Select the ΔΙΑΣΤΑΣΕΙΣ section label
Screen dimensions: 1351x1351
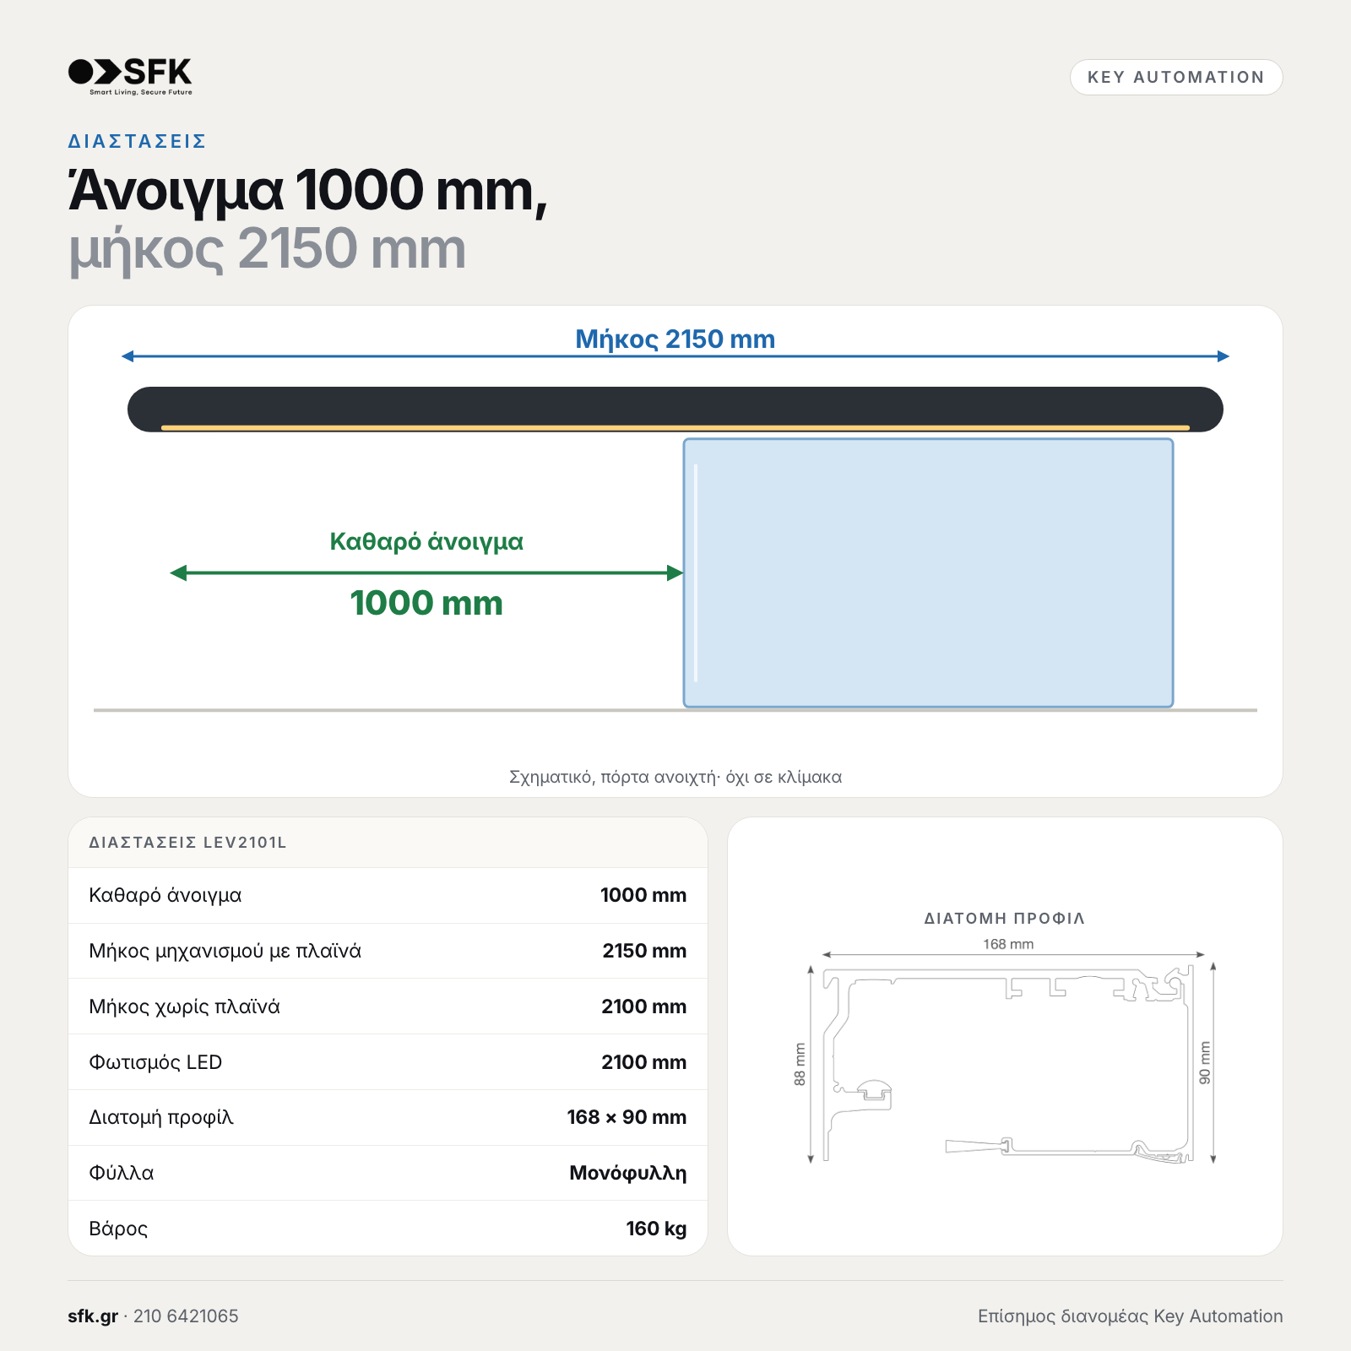(137, 141)
